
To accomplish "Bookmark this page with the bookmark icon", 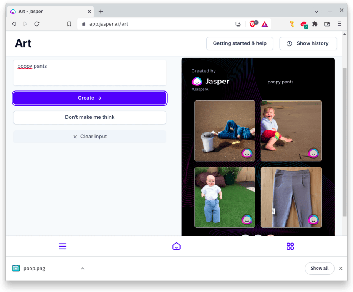I will click(x=69, y=24).
